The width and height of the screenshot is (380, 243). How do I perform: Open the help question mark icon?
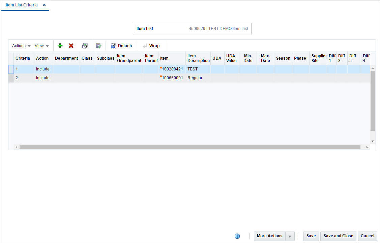point(237,236)
